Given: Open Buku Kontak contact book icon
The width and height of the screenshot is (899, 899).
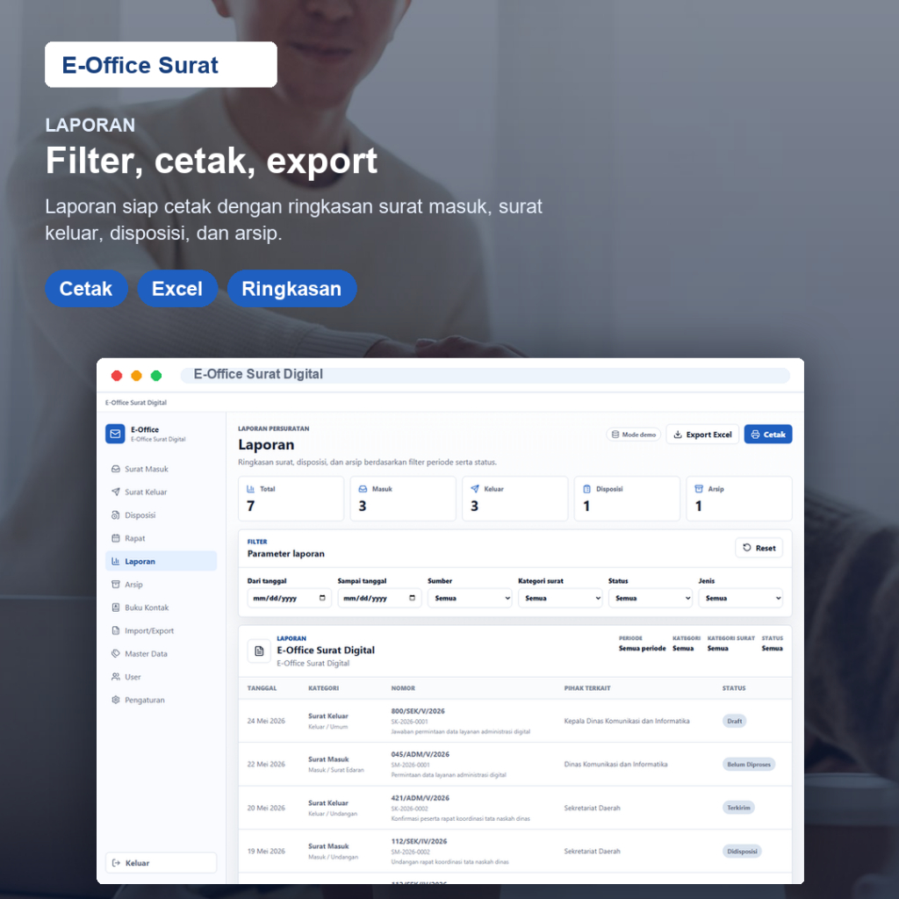Looking at the screenshot, I should [115, 608].
